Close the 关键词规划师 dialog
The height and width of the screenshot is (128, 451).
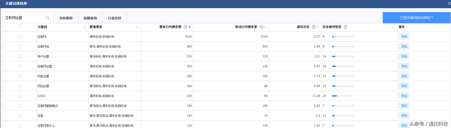(449, 3)
